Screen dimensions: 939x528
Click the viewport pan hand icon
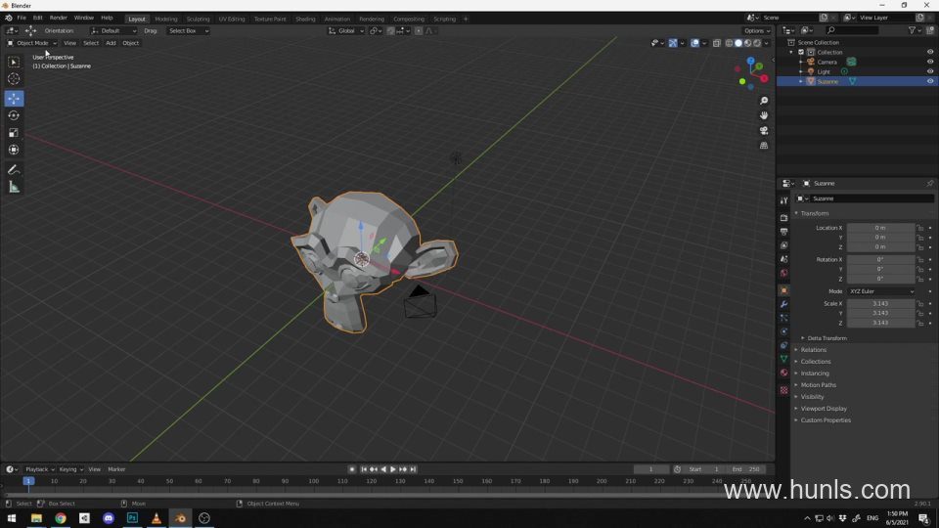pos(764,115)
